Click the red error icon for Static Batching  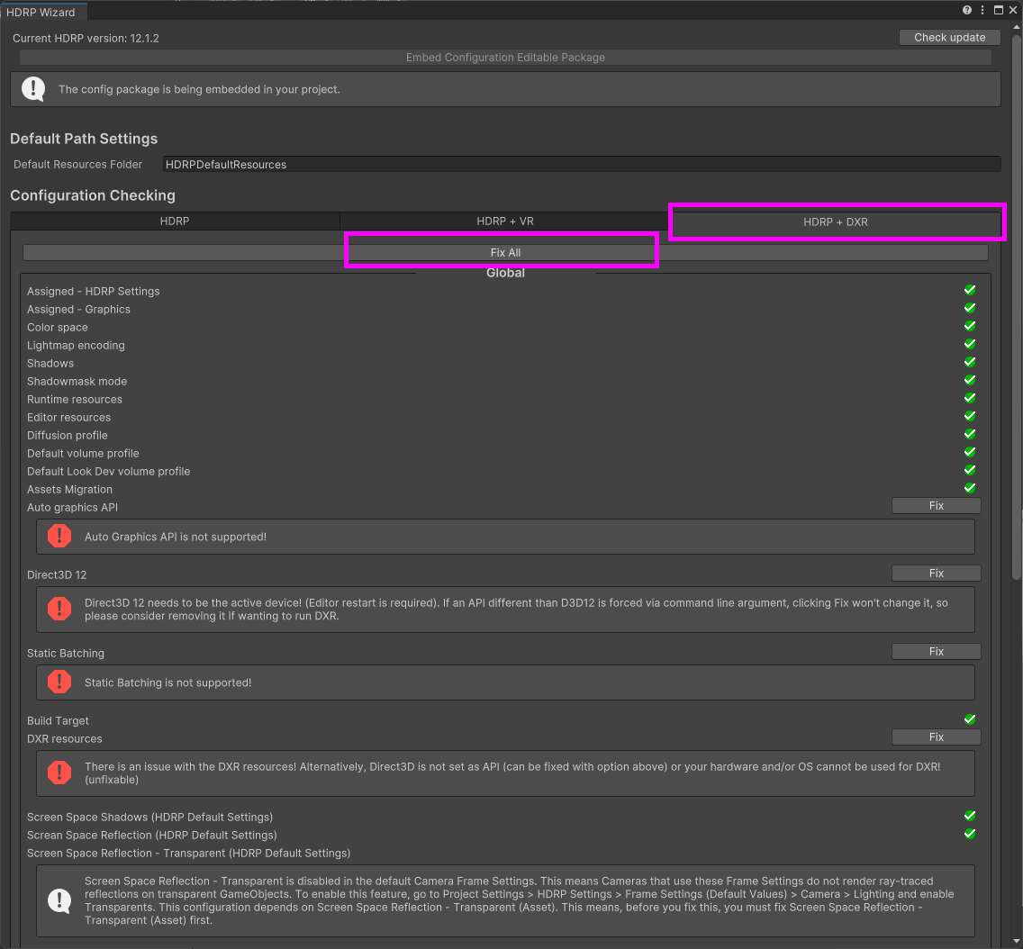59,682
